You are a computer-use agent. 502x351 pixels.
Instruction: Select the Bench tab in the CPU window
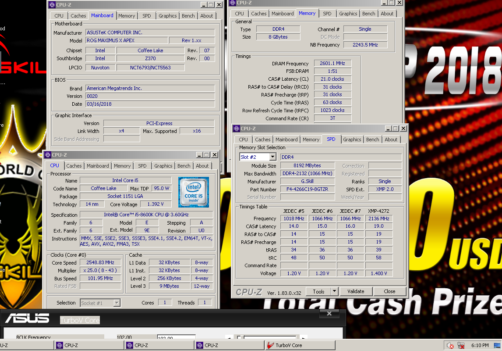point(184,166)
